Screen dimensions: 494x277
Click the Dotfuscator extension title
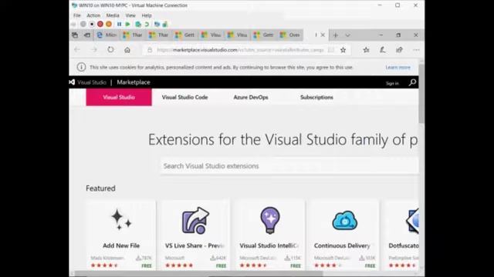point(404,245)
